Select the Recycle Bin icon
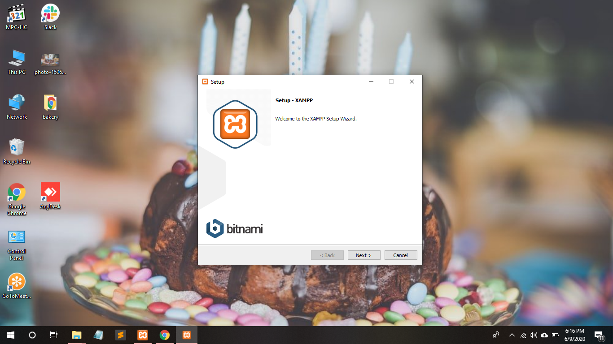 click(17, 151)
